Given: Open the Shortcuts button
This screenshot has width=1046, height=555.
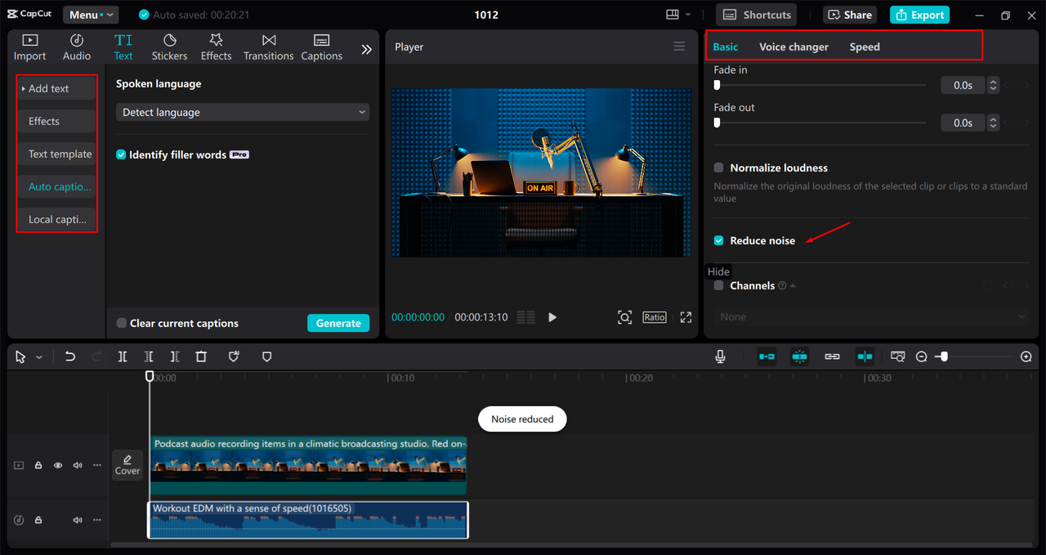Looking at the screenshot, I should pos(757,15).
